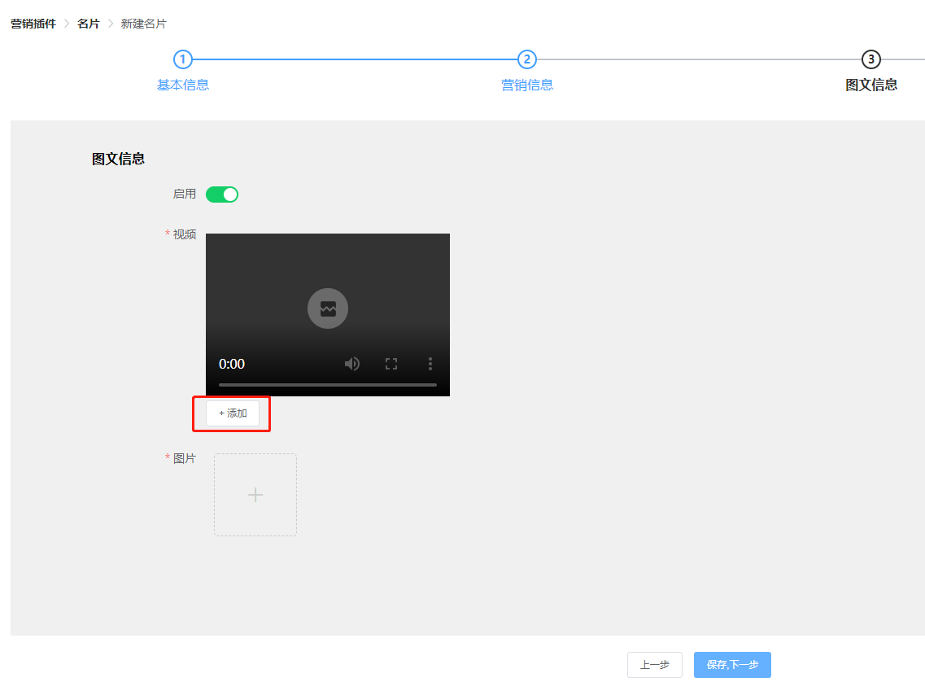Open the video player three-dot menu

(x=430, y=364)
